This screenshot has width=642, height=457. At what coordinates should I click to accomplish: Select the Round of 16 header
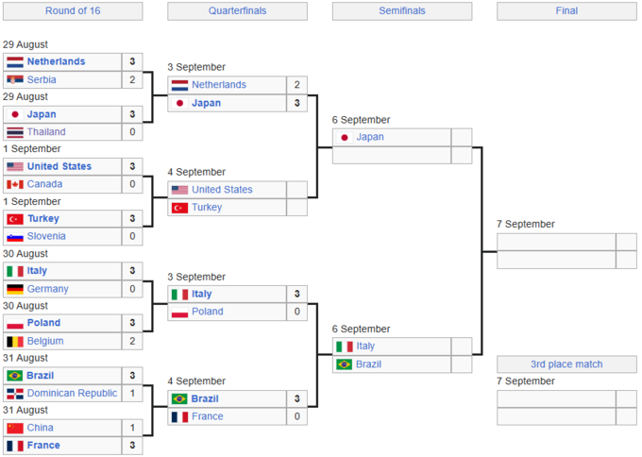[72, 11]
